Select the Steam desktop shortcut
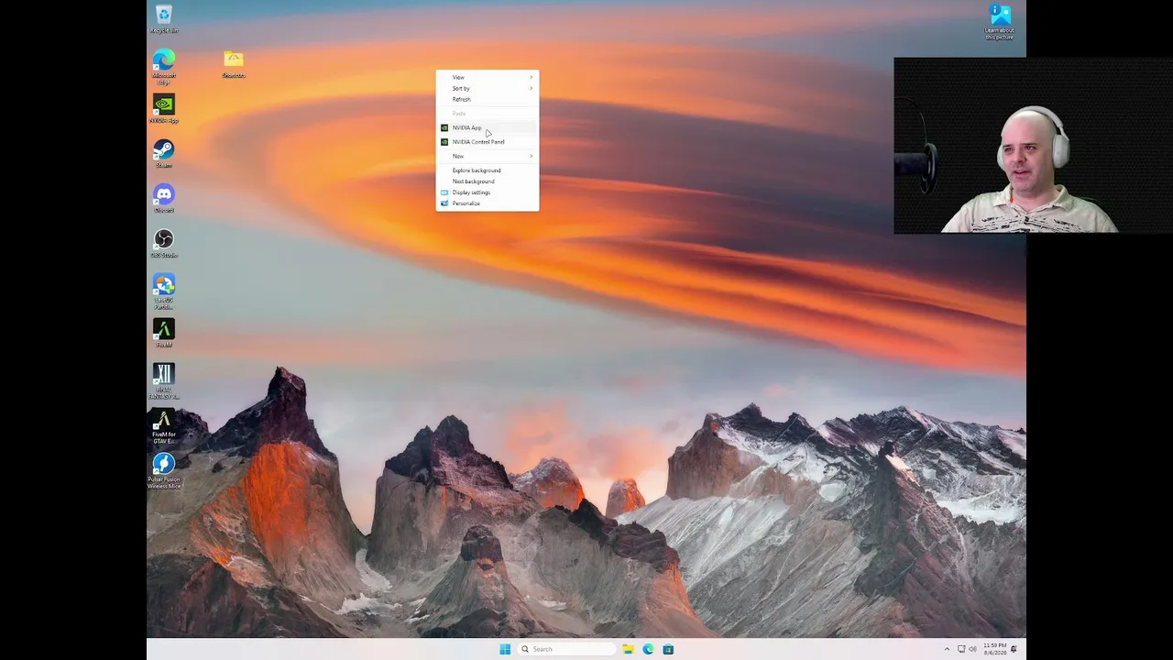 [x=164, y=154]
